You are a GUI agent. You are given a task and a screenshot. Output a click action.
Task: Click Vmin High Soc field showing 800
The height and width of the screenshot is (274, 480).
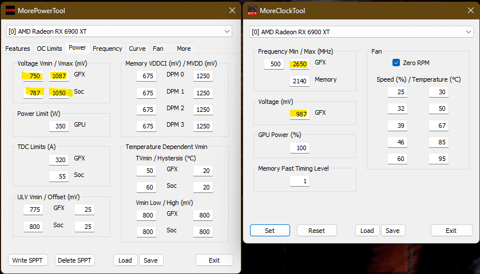tap(203, 232)
